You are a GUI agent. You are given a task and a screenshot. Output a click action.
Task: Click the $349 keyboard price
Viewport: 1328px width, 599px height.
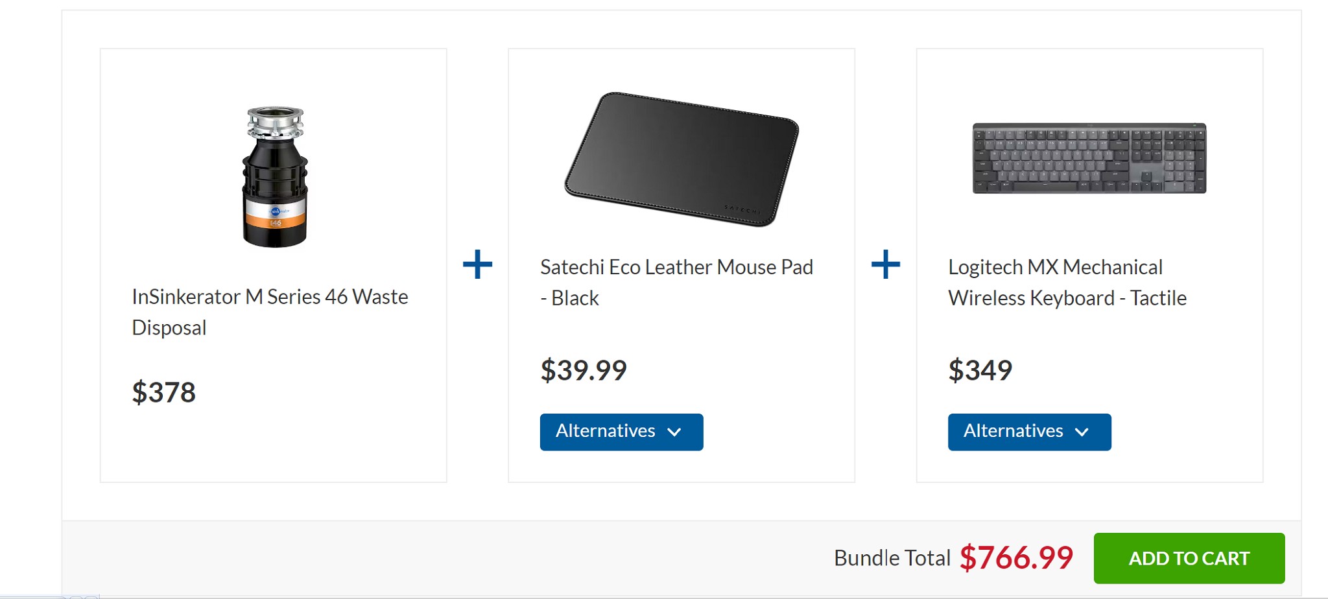pos(980,370)
